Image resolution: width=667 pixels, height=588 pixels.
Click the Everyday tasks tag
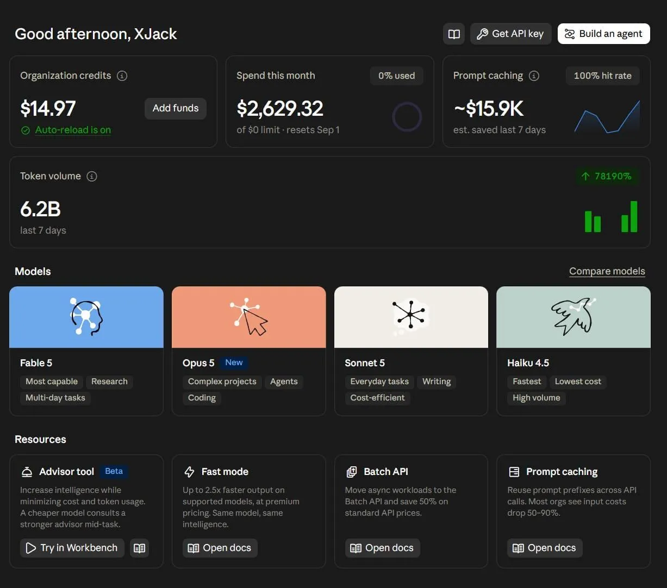(379, 381)
